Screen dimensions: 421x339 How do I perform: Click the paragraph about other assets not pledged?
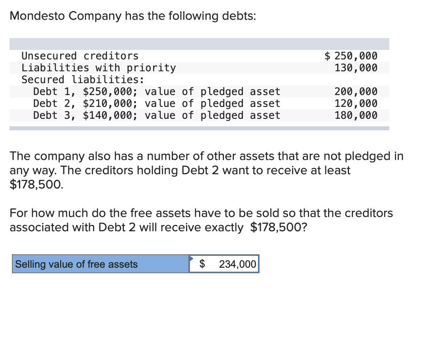(207, 170)
